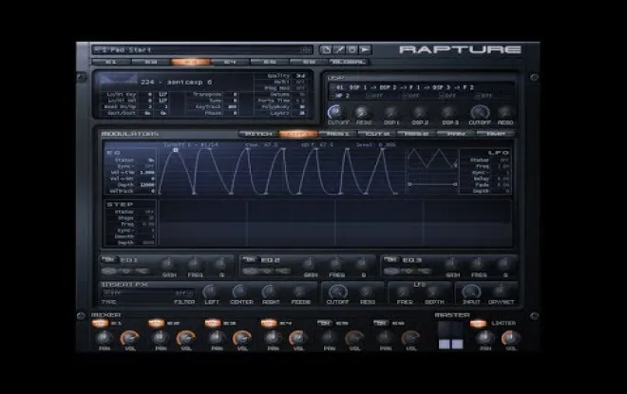Toggle the mixer E1 On button
The width and height of the screenshot is (627, 394).
(101, 324)
